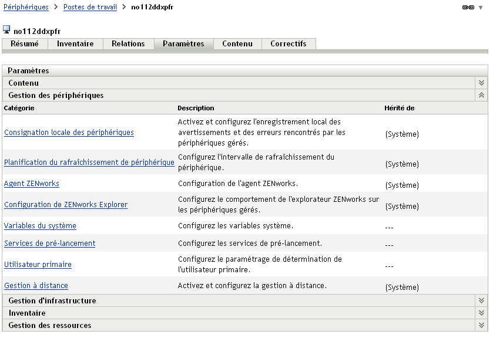
Task: Collapse the Gestion des périphériques section
Action: click(481, 95)
